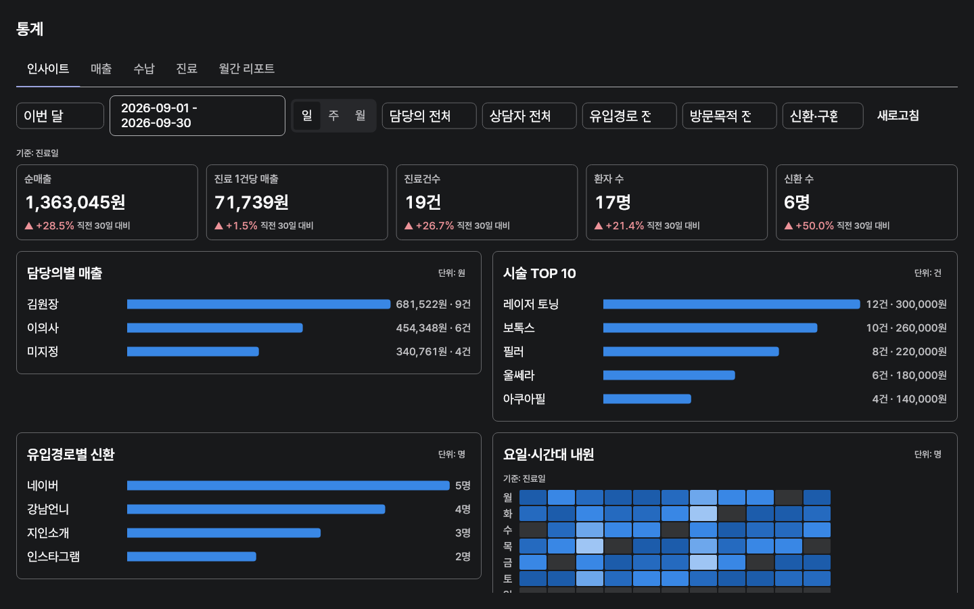Click the 12건 · 300,000원 value

pos(906,304)
